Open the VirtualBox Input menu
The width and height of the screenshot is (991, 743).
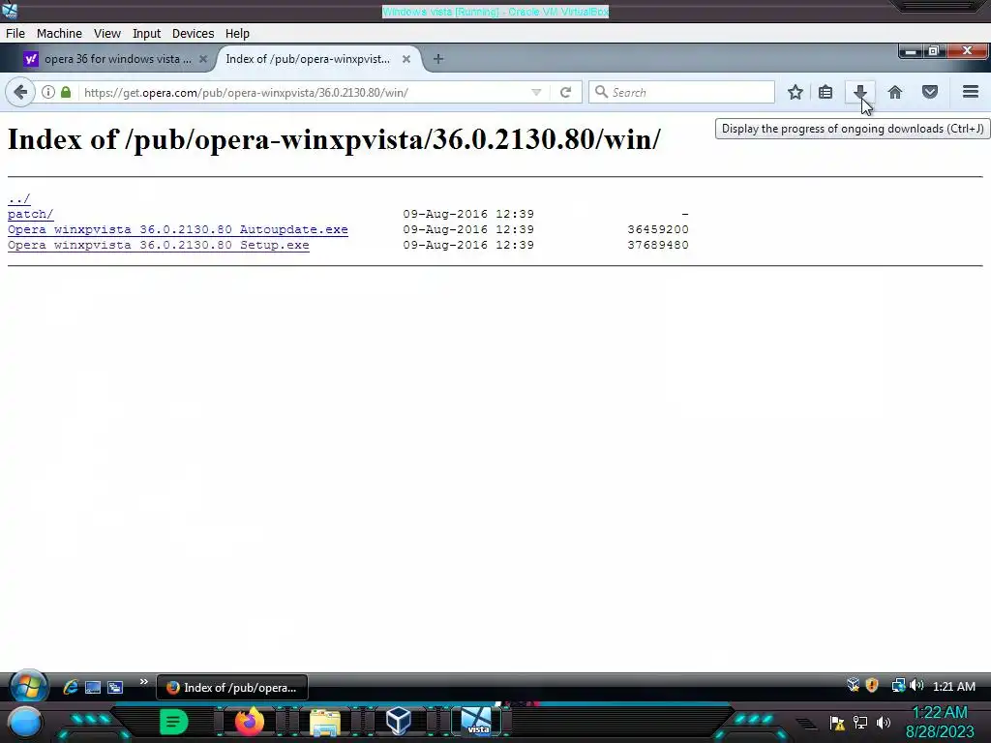click(x=147, y=34)
